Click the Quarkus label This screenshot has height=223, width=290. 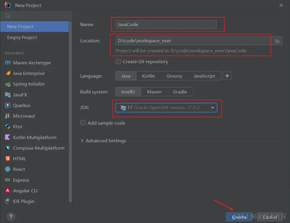coord(21,105)
